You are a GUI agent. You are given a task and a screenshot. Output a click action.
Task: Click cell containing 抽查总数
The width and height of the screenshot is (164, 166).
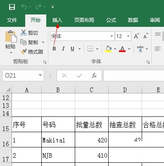click(x=125, y=124)
